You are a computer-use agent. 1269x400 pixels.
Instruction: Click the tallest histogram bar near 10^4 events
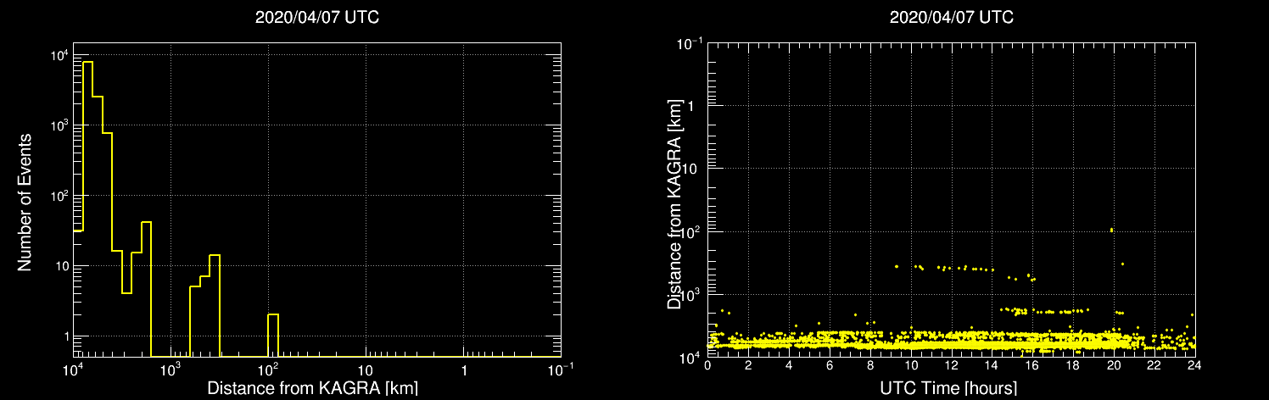coord(87,209)
